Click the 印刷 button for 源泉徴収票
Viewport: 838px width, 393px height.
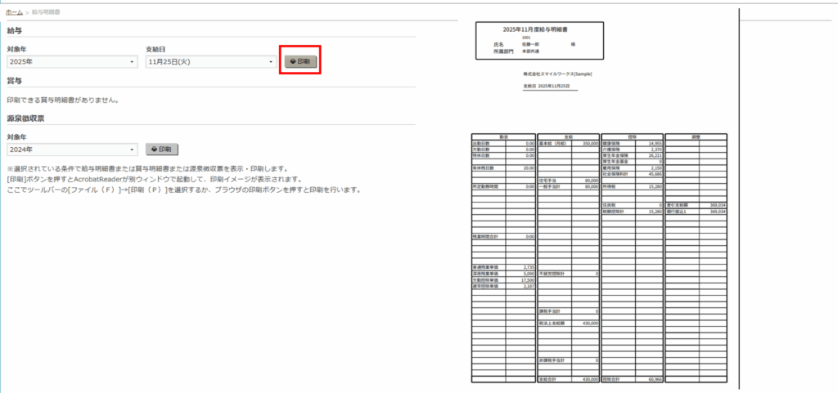(x=161, y=150)
